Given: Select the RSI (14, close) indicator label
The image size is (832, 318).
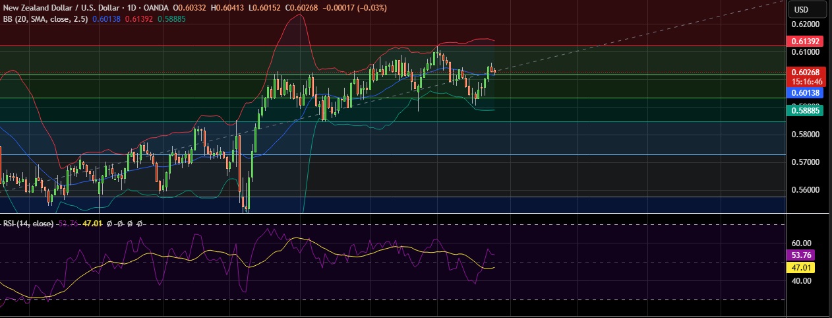Looking at the screenshot, I should pos(28,224).
